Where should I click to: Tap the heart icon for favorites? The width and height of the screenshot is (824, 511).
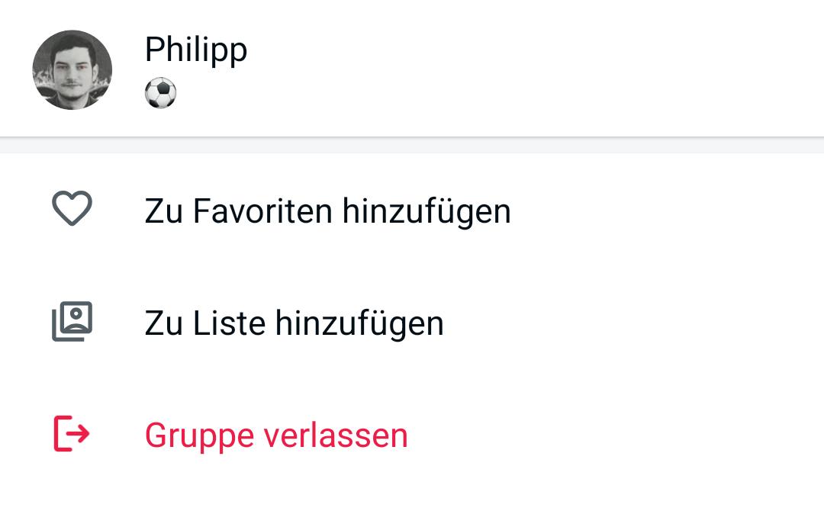tap(72, 208)
